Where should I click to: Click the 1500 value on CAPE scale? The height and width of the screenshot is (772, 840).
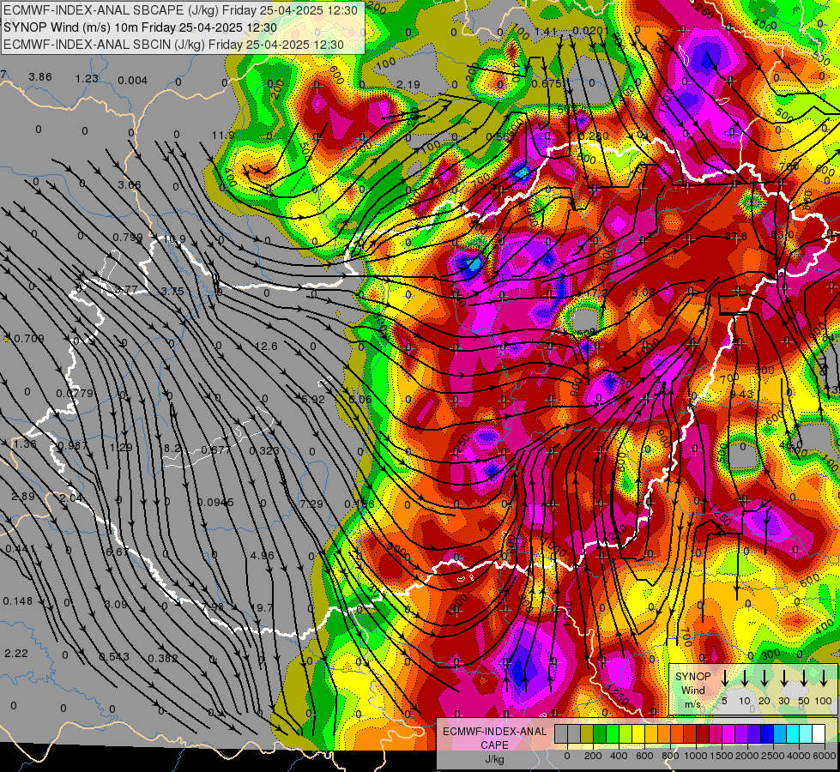[x=721, y=756]
